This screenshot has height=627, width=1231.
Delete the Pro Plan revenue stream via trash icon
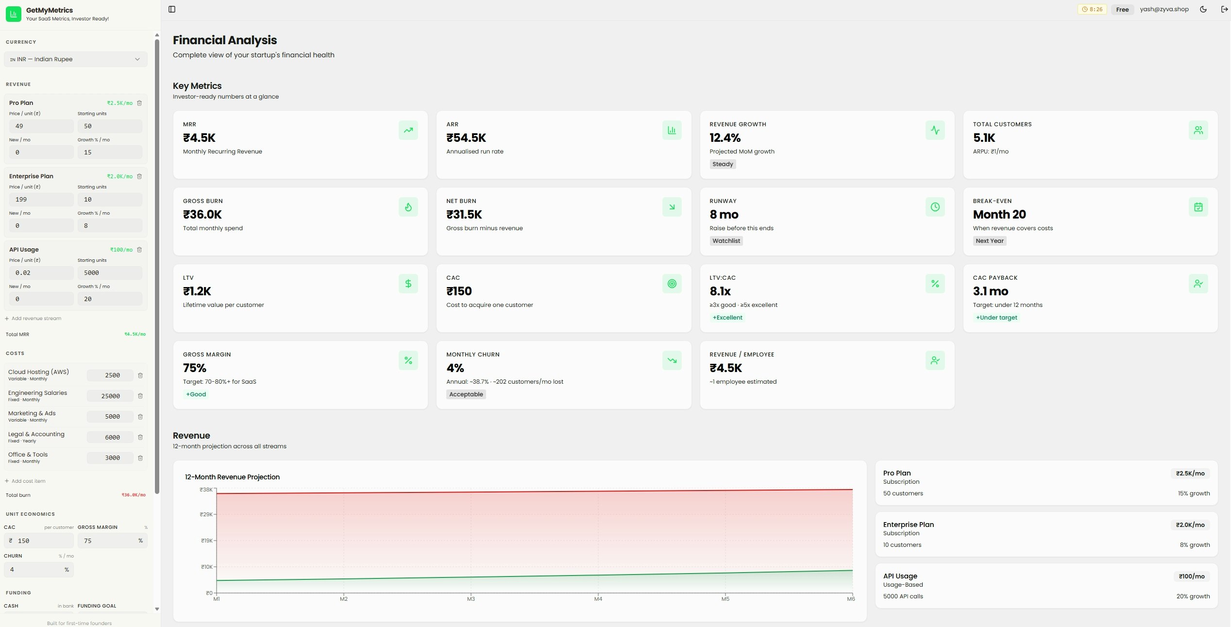(140, 103)
